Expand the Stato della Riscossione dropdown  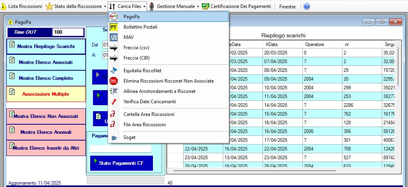[x=104, y=6]
